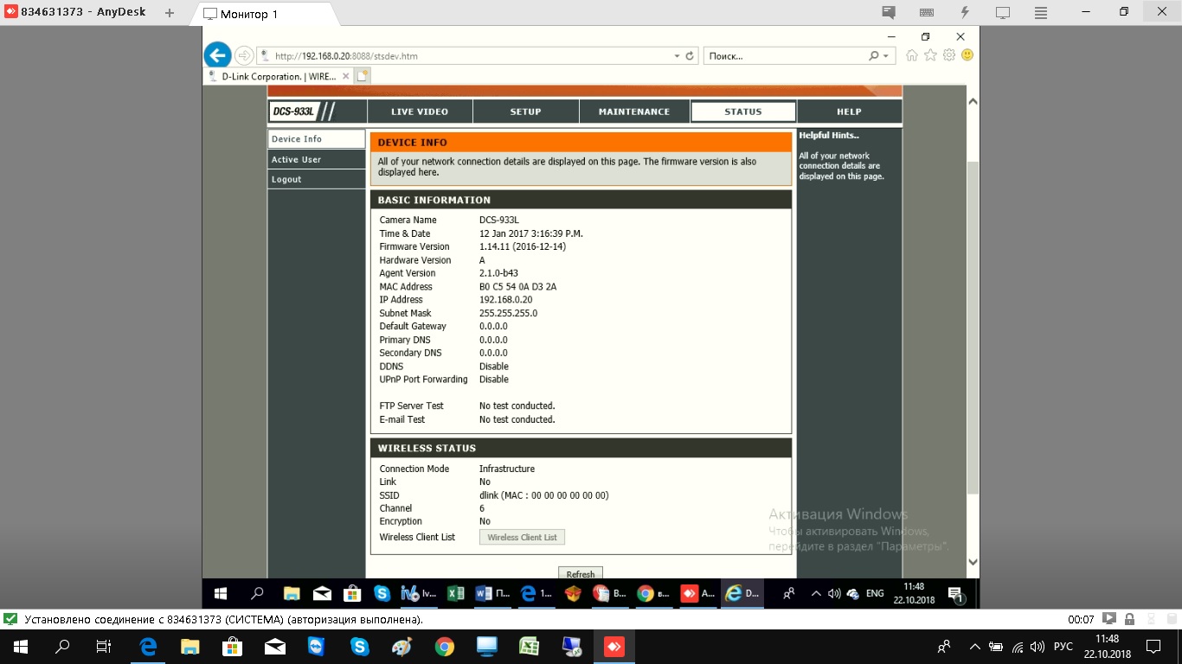Screen dimensions: 1182x664
Task: Open AnyDesk keyboard settings icon
Action: [927, 13]
